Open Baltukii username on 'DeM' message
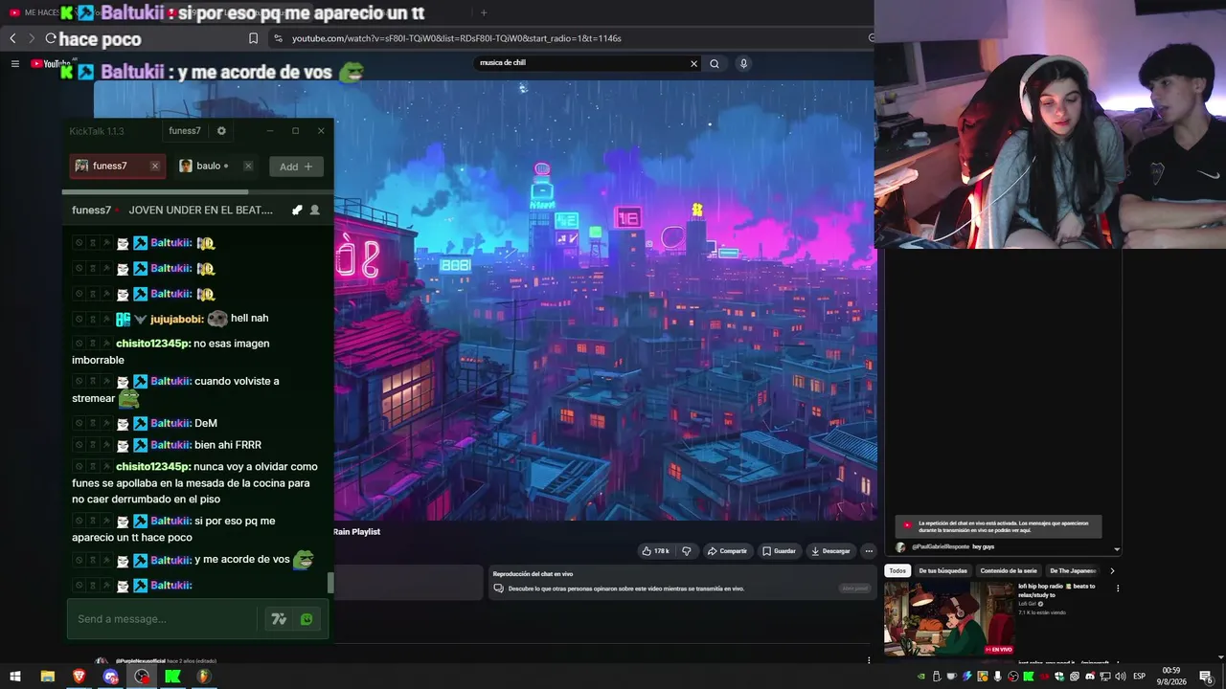Viewport: 1226px width, 689px height. pos(170,423)
